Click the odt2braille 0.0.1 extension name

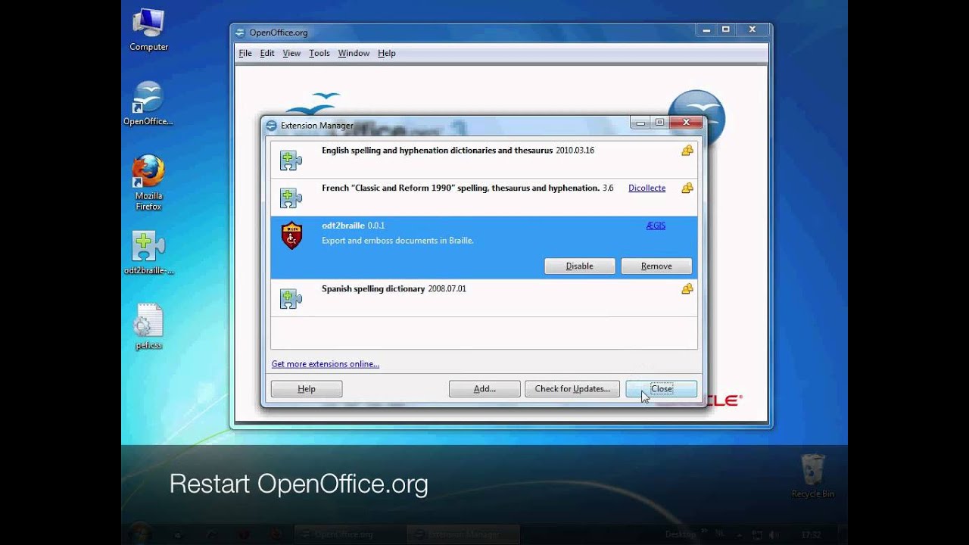pos(354,226)
